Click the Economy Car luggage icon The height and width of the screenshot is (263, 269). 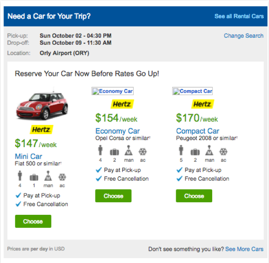114,152
